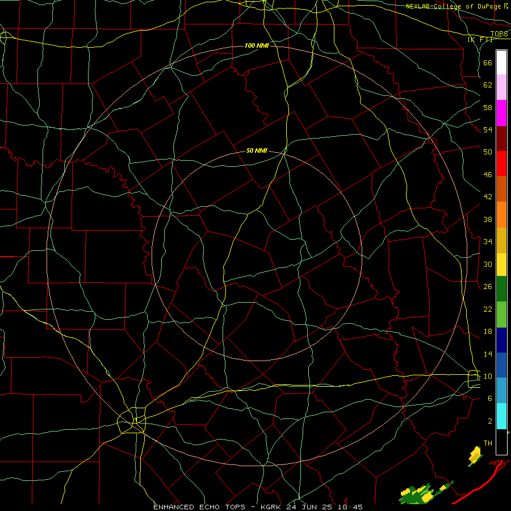Viewport: 511px width, 511px height.
Task: Click the sky blue legend swatch
Action: 501,391
